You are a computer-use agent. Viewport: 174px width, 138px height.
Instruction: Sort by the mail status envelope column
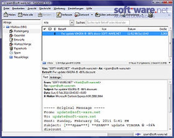tap(50, 29)
